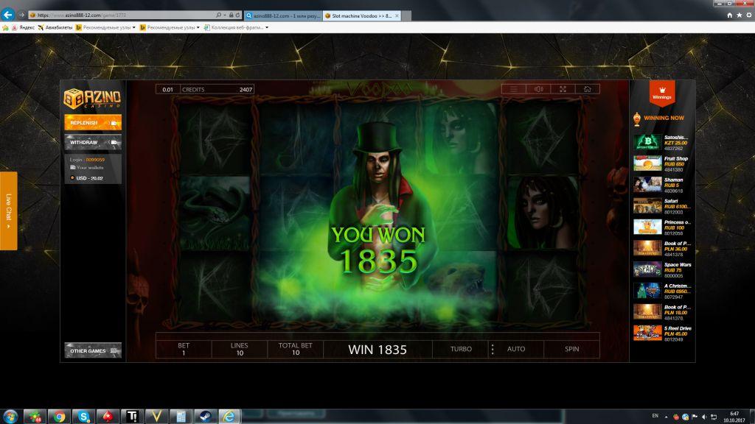The width and height of the screenshot is (755, 424).
Task: Expand Коллекция веб-фрагм... dropdown arrow
Action: 267,27
